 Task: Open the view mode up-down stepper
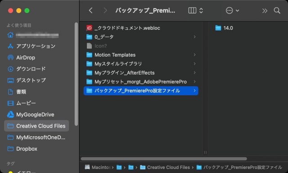201,10
